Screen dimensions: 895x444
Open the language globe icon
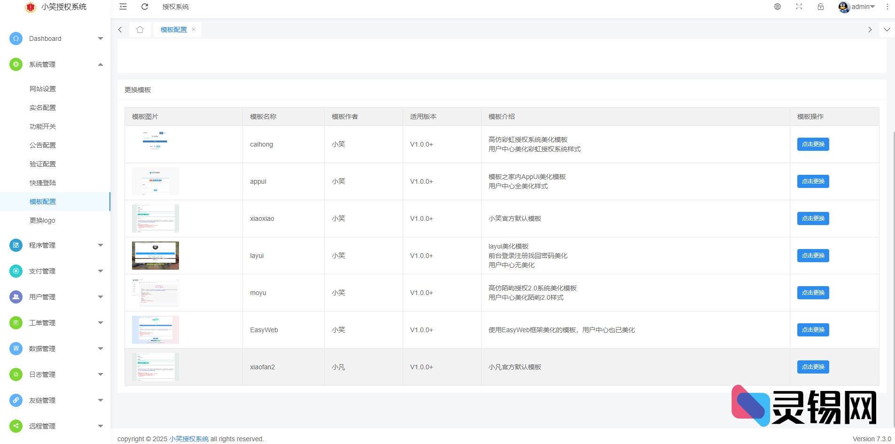pos(778,7)
